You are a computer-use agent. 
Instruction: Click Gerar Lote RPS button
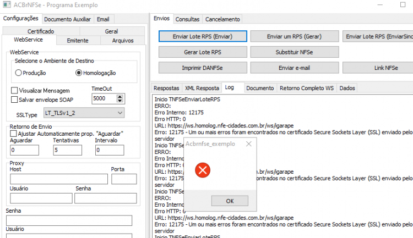click(x=203, y=52)
